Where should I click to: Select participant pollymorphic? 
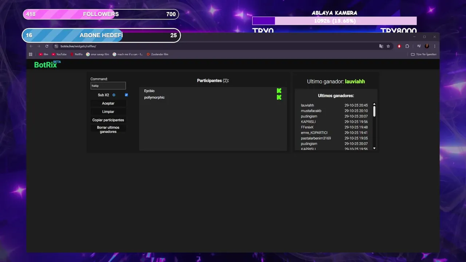coord(154,97)
